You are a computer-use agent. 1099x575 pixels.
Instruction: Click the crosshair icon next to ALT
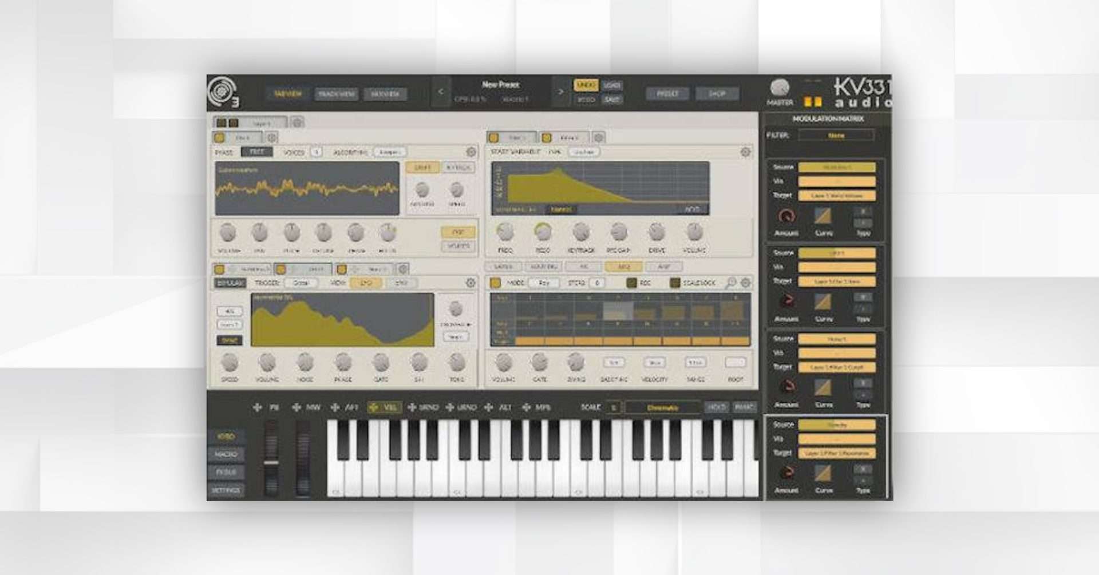coord(488,407)
